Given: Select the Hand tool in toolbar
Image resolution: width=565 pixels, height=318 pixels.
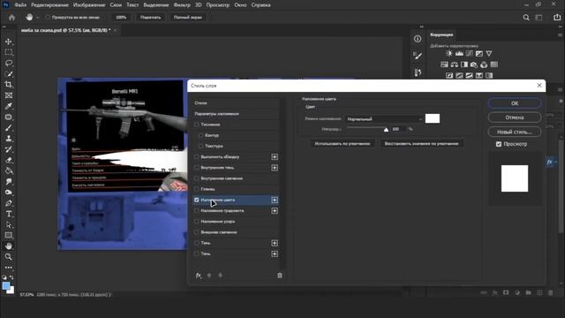Looking at the screenshot, I should tap(9, 246).
